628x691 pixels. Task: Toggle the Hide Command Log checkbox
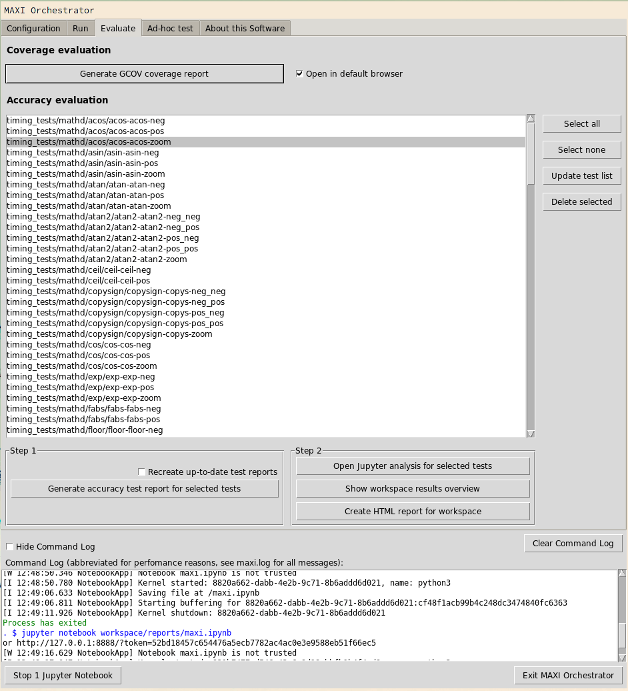pyautogui.click(x=9, y=546)
